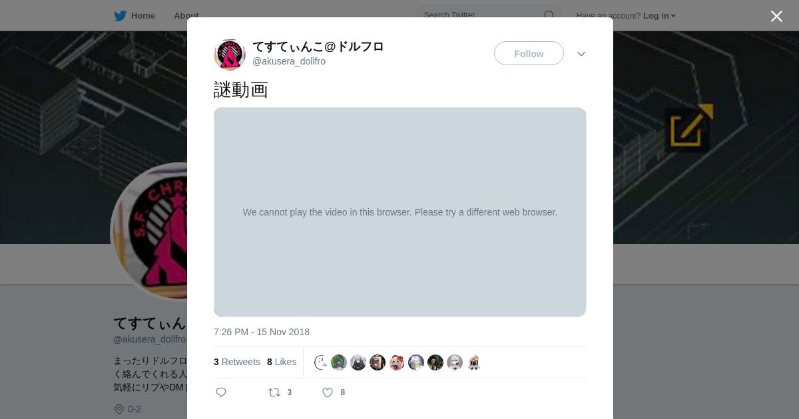Viewport: 799px width, 419px height.
Task: Click the unplayable video placeholder area
Action: coord(400,212)
